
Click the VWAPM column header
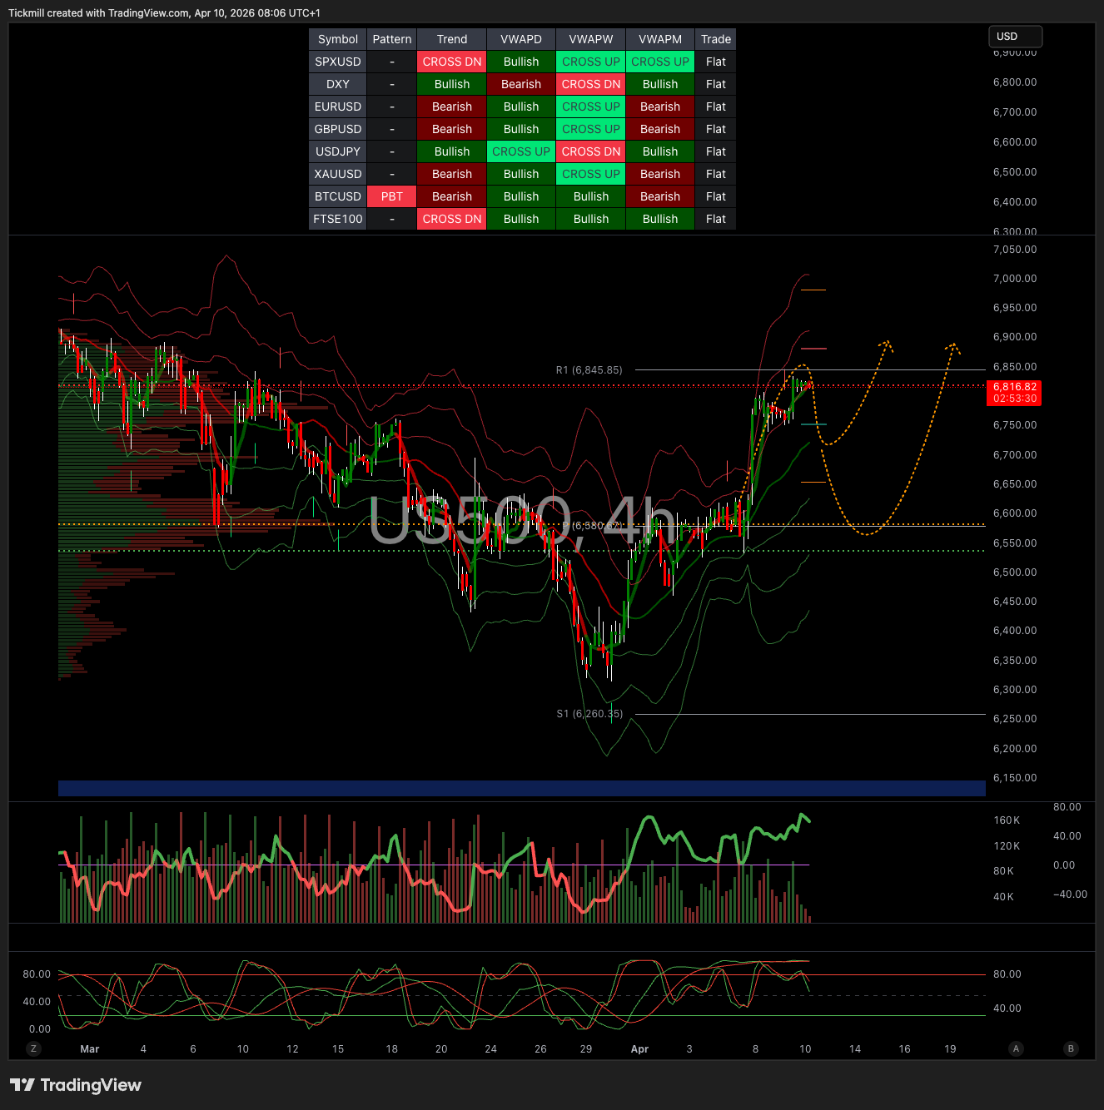(660, 39)
